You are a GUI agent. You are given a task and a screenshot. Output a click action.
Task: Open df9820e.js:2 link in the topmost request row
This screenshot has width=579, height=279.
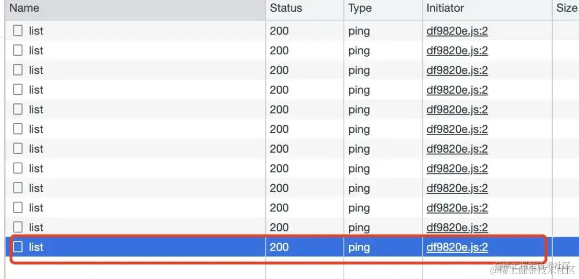point(457,31)
